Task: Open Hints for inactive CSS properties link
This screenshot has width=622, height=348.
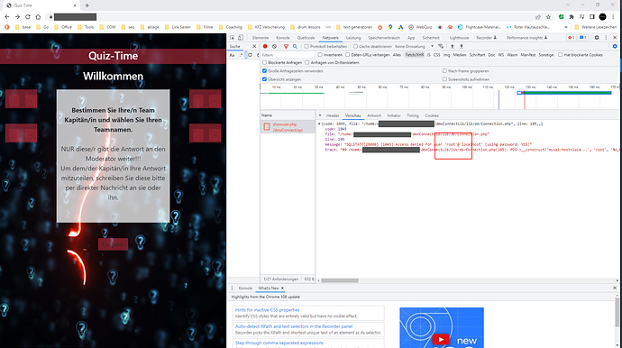Action: tap(268, 310)
